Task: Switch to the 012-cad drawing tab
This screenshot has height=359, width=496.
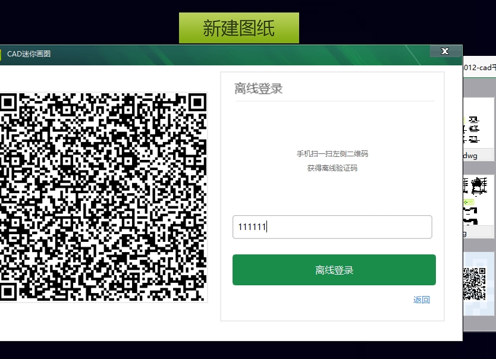Action: (479, 67)
